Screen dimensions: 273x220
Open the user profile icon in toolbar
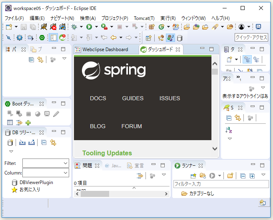241,27
